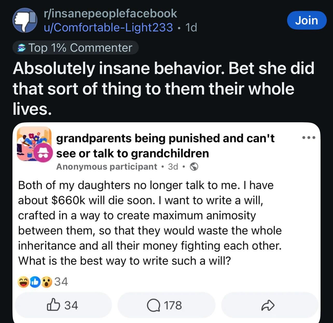Tap the 3d post timestamp
The height and width of the screenshot is (323, 333).
point(173,167)
